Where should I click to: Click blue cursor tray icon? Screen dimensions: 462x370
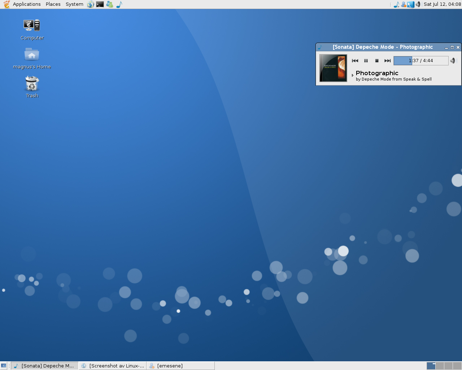point(411,4)
